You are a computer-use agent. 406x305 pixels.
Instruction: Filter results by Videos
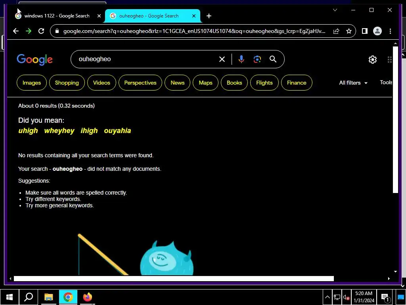pyautogui.click(x=101, y=83)
